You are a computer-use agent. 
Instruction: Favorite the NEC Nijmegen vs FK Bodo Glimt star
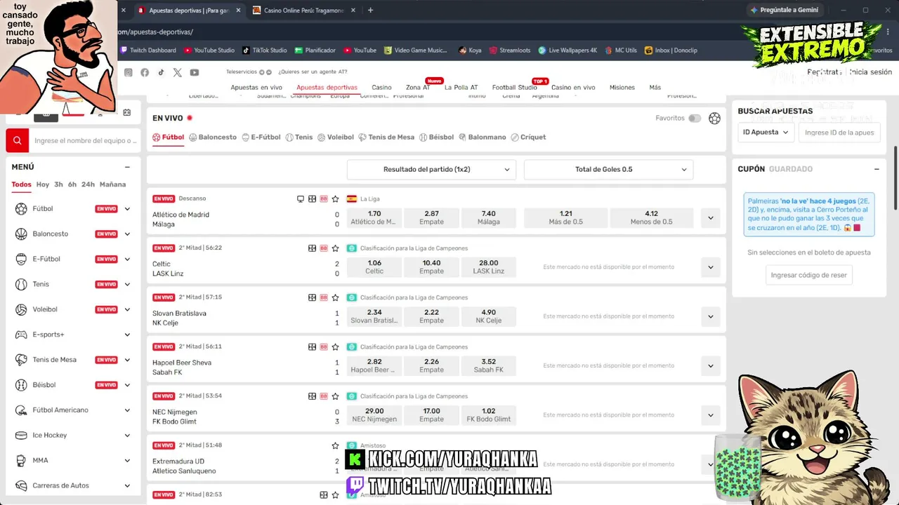tap(336, 396)
